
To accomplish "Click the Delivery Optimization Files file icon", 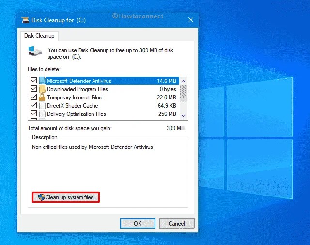I will tap(42, 114).
